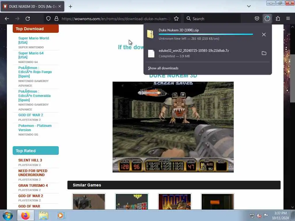This screenshot has width=295, height=221.
Task: Show eduke32 file in containing folder
Action: point(264,53)
